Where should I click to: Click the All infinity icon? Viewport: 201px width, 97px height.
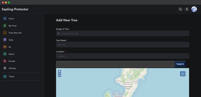coord(5,47)
